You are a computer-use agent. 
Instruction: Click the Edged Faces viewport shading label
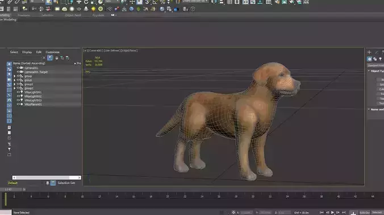(x=130, y=50)
